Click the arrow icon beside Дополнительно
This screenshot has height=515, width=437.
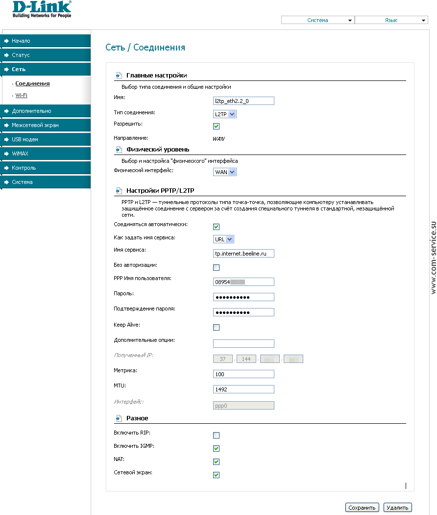pyautogui.click(x=6, y=111)
